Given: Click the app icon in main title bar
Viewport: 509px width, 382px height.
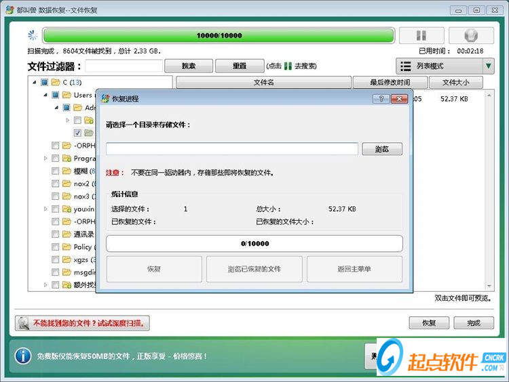Looking at the screenshot, I should click(x=10, y=9).
